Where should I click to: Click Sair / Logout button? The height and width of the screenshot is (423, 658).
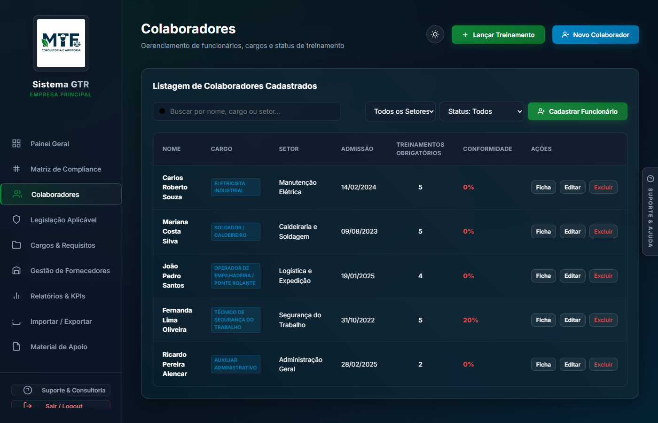pyautogui.click(x=61, y=405)
